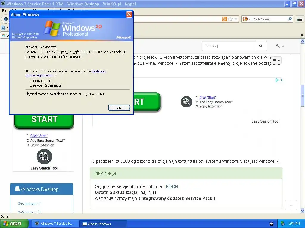
Task: Click the RSS feed icon in address bar
Action: (225, 19)
